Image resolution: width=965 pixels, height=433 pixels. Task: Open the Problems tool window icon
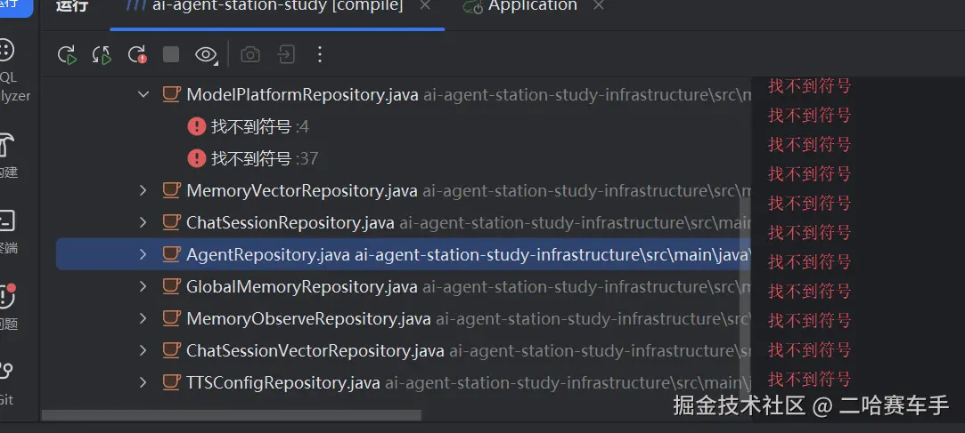point(6,296)
